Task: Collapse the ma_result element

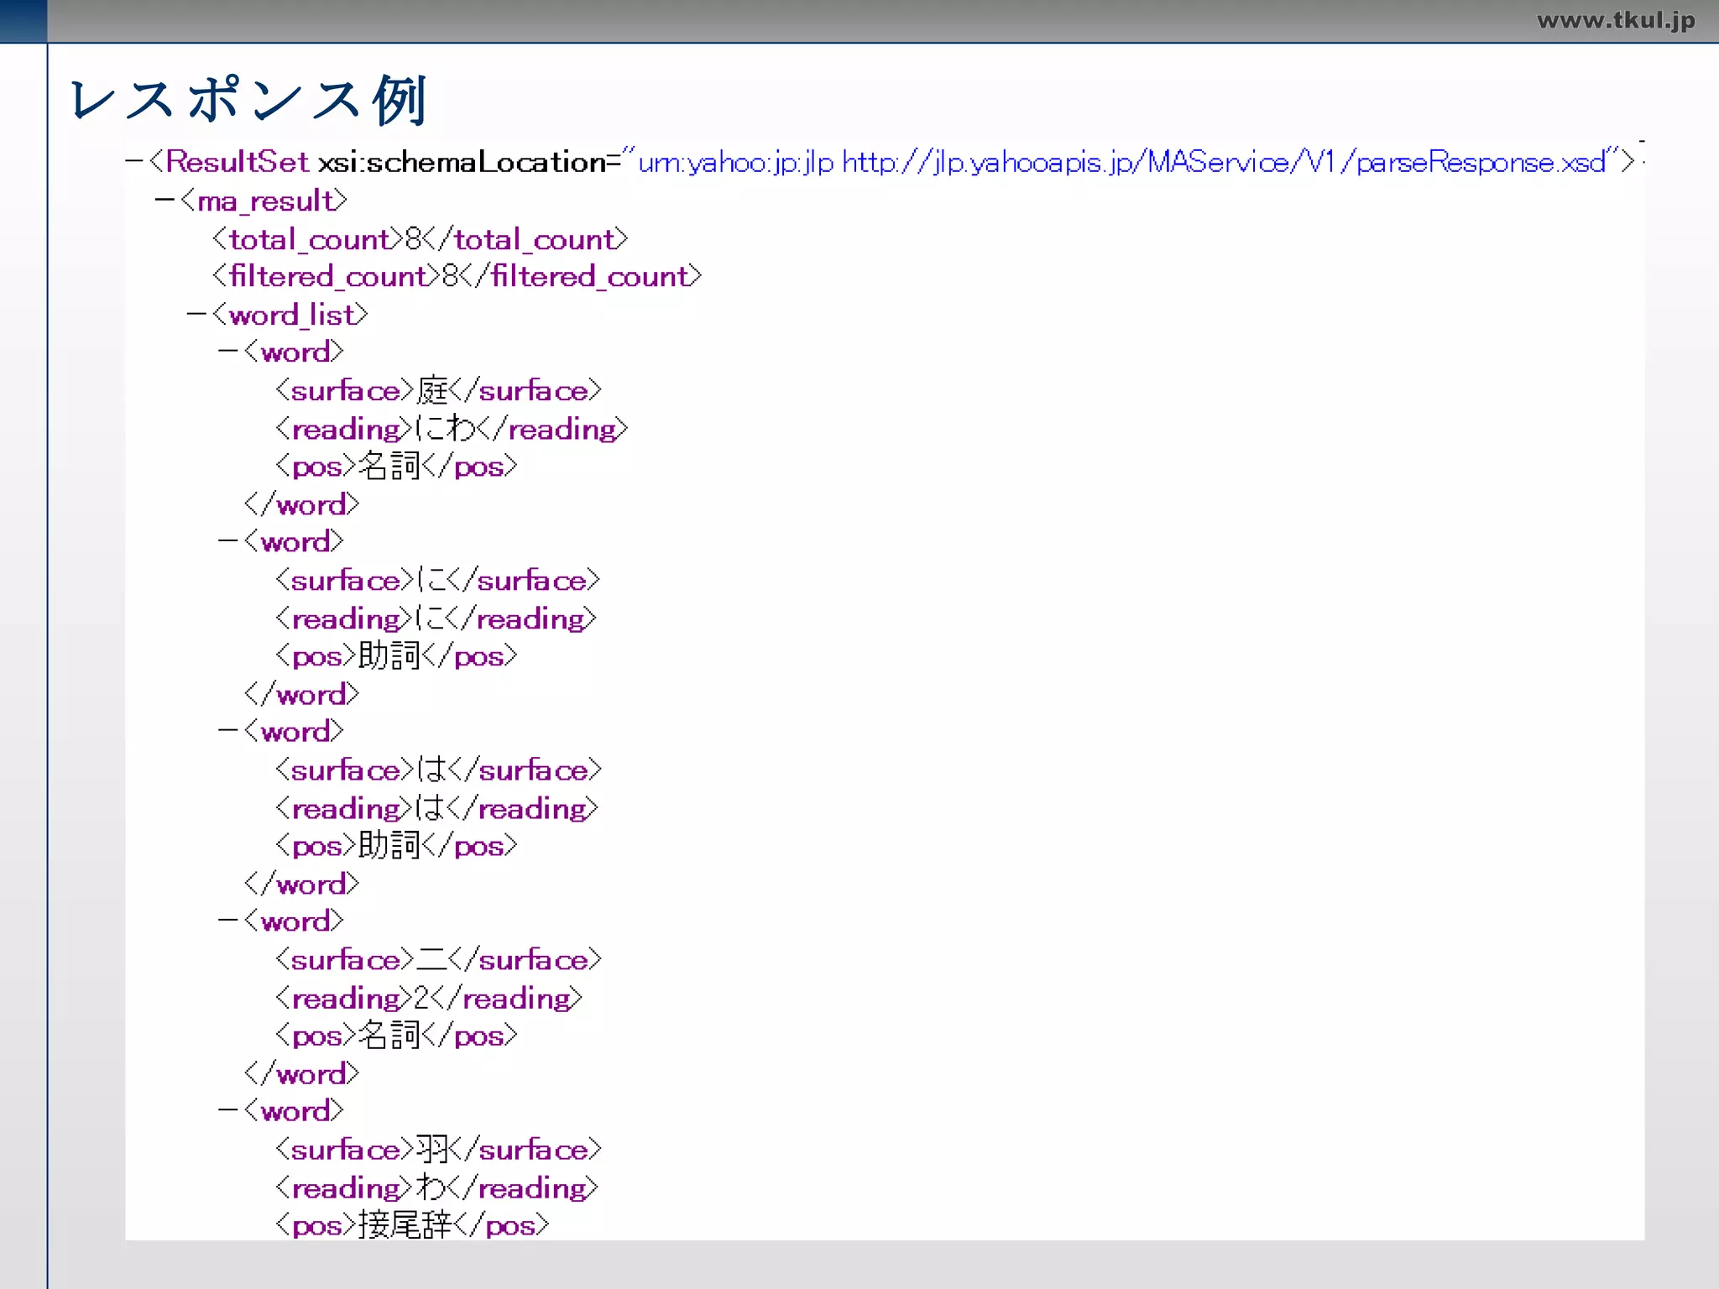Action: click(x=165, y=200)
